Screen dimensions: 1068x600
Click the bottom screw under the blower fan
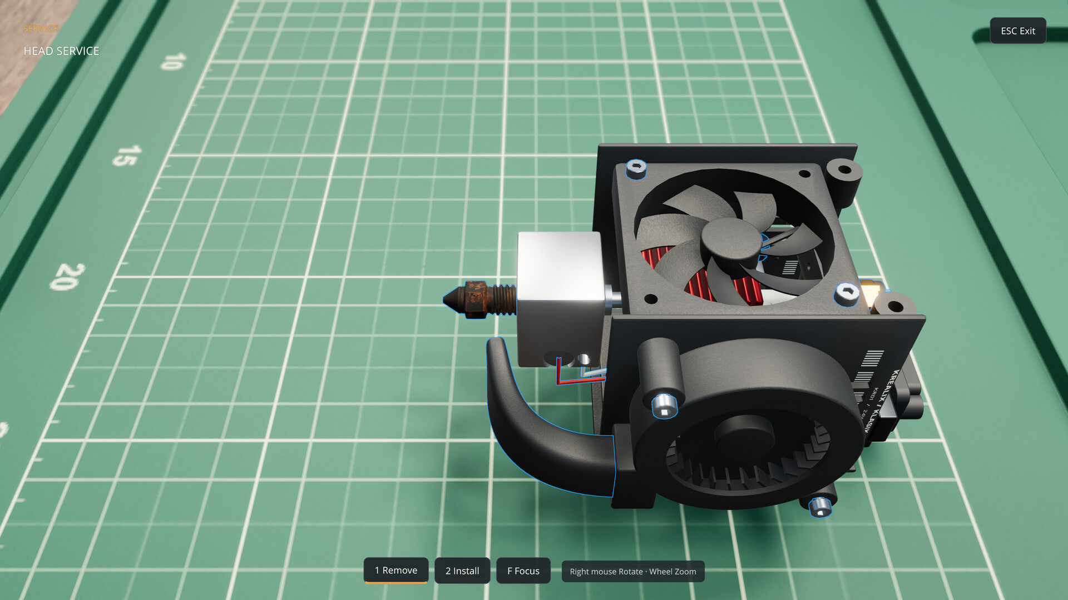pyautogui.click(x=819, y=506)
